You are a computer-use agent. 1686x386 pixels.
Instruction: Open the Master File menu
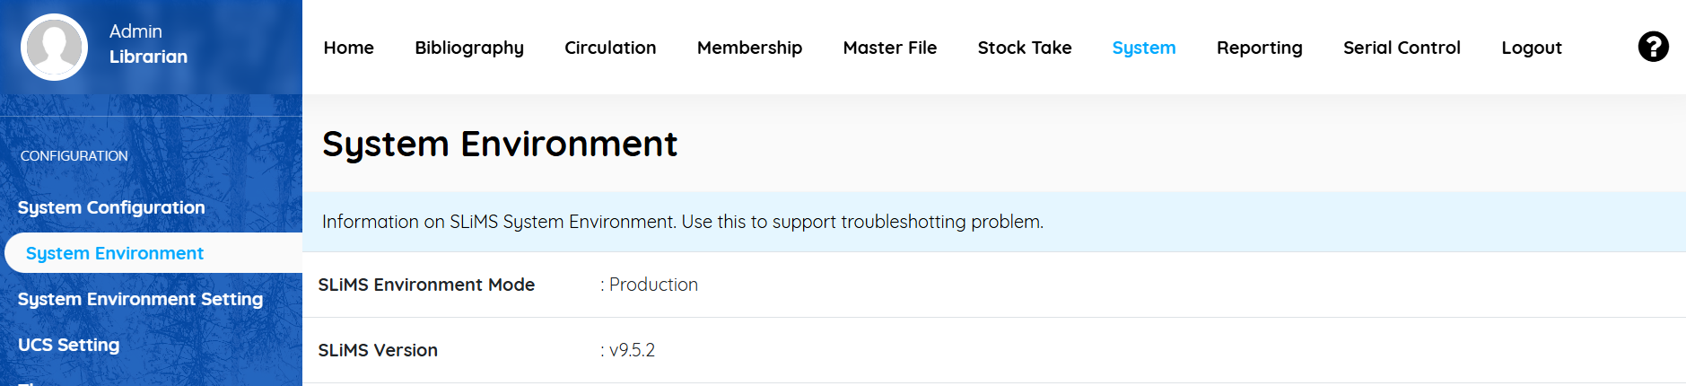(890, 48)
